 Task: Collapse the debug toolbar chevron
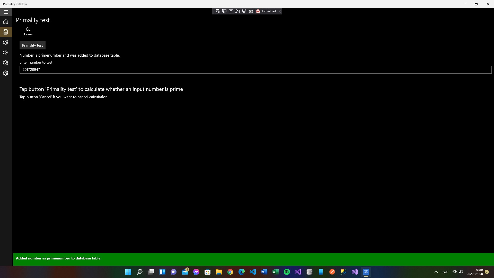280,11
